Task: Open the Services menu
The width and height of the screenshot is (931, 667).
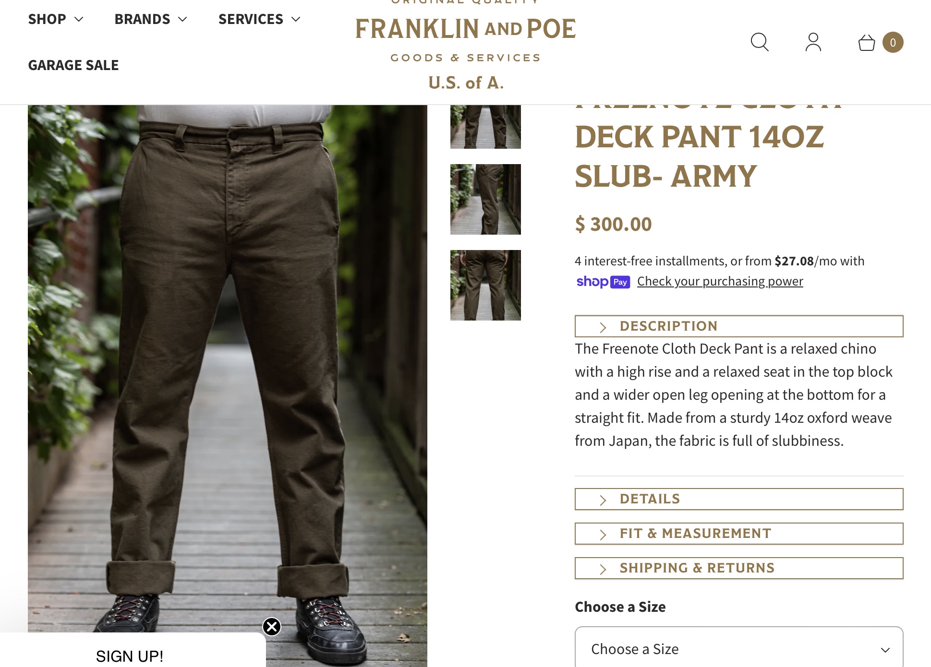Action: 259,19
